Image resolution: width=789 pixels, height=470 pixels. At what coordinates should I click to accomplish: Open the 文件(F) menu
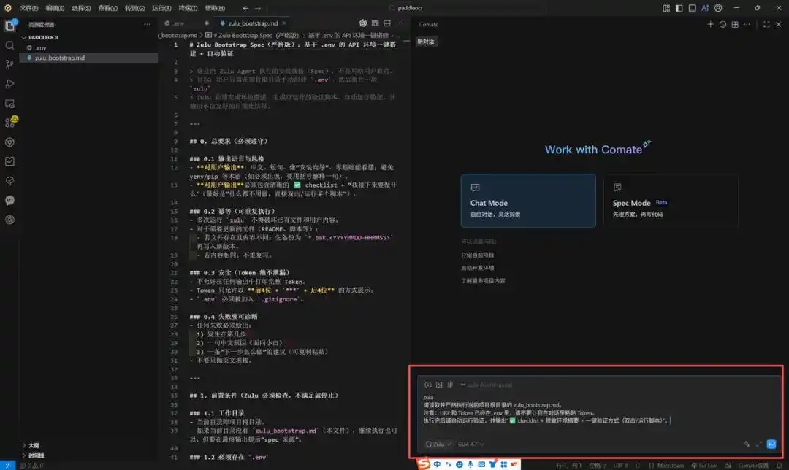click(29, 8)
